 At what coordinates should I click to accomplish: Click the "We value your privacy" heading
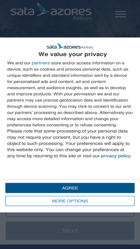[x=73, y=54]
